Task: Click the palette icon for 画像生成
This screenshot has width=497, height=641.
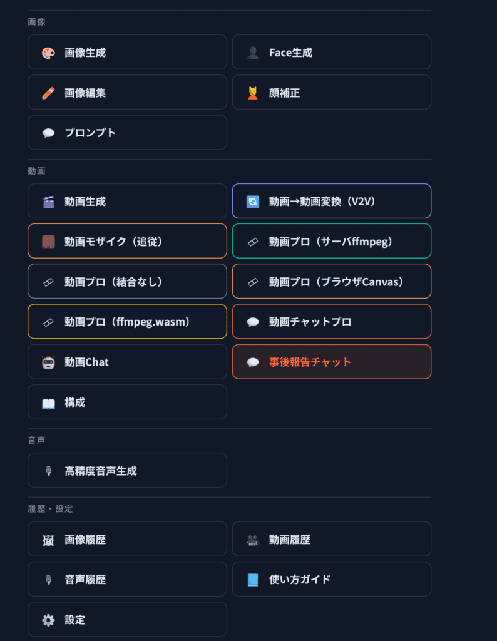Action: coord(48,53)
